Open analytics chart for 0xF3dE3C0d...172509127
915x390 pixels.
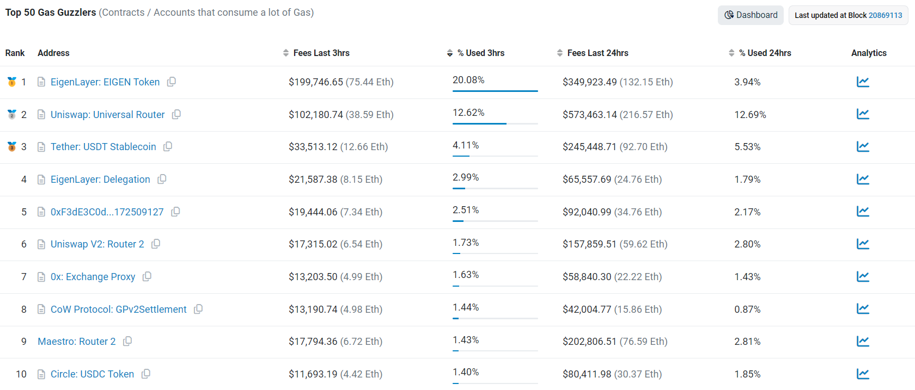point(863,212)
